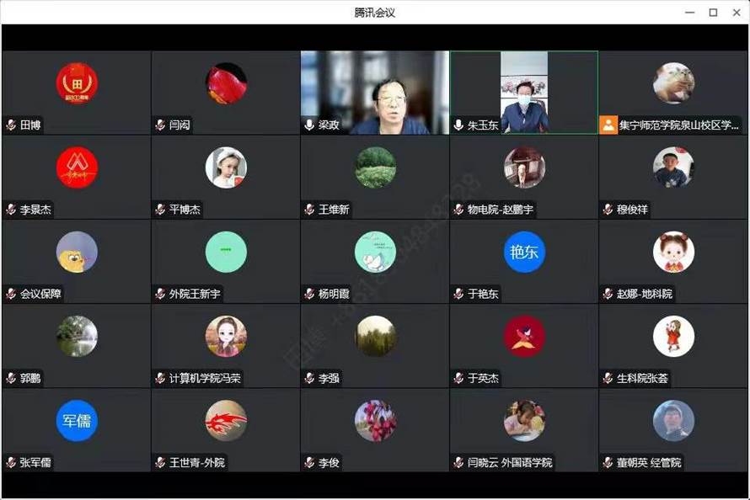This screenshot has height=500, width=750.
Task: Click the red 田 avatar of 田博
Action: [77, 83]
